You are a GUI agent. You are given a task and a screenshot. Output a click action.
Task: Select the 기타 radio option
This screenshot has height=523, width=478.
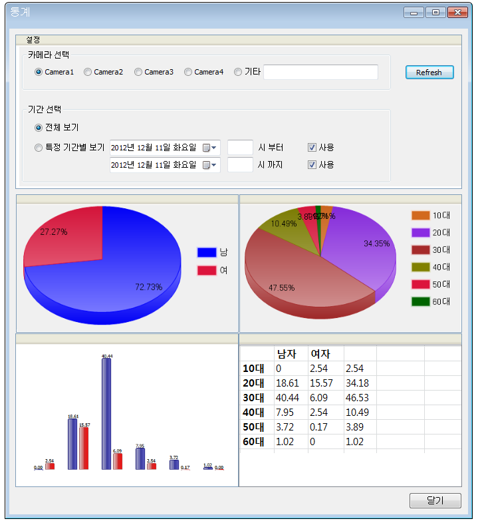(238, 72)
